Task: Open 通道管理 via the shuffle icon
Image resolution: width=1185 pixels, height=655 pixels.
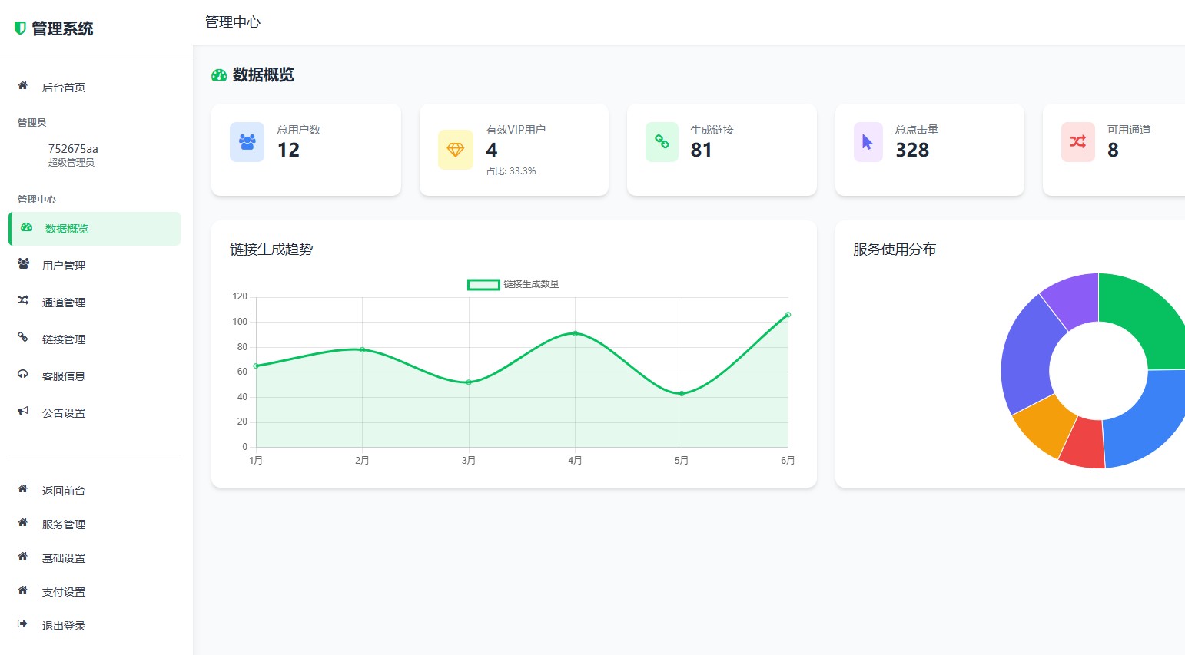Action: click(x=22, y=301)
